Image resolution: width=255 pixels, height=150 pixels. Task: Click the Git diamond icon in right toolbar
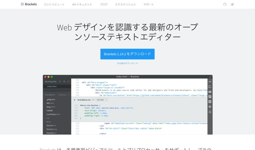point(210,107)
